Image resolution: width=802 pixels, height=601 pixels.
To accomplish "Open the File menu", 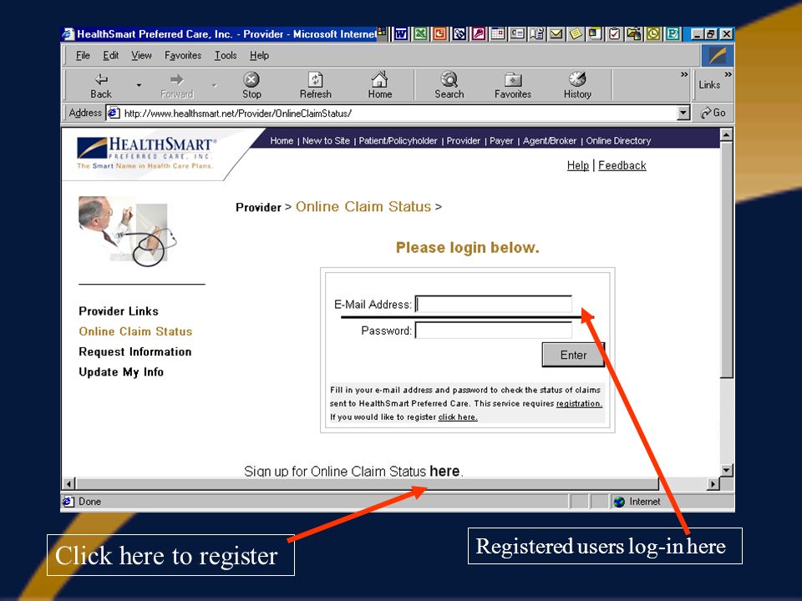I will tap(83, 55).
